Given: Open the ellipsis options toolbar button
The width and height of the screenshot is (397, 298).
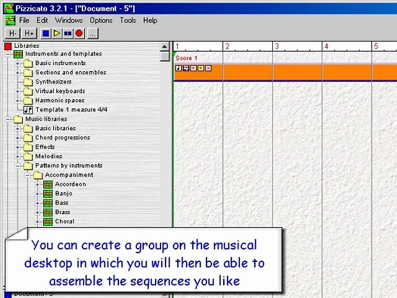Looking at the screenshot, I should [93, 34].
